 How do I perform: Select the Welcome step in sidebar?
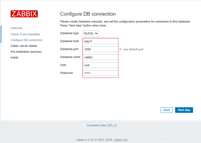tap(17, 28)
